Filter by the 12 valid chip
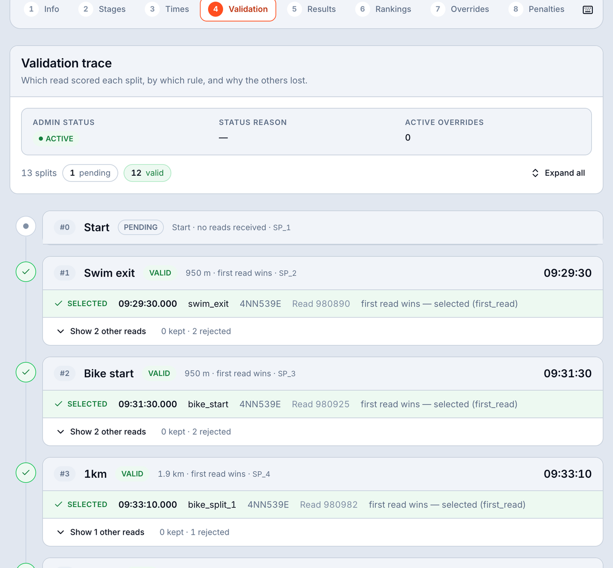Image resolution: width=613 pixels, height=568 pixels. point(148,173)
